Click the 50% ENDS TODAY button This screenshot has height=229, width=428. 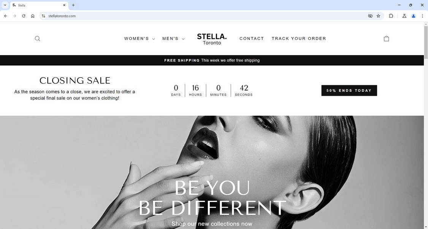pyautogui.click(x=349, y=91)
